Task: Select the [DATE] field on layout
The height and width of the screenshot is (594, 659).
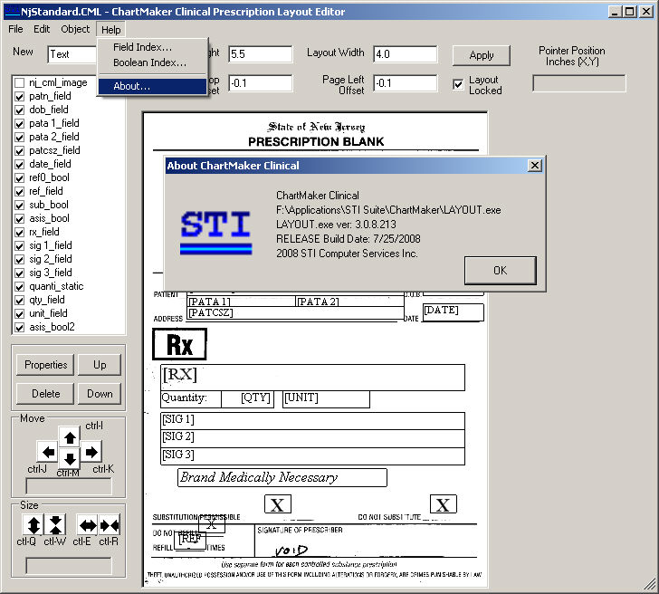Action: click(x=453, y=312)
